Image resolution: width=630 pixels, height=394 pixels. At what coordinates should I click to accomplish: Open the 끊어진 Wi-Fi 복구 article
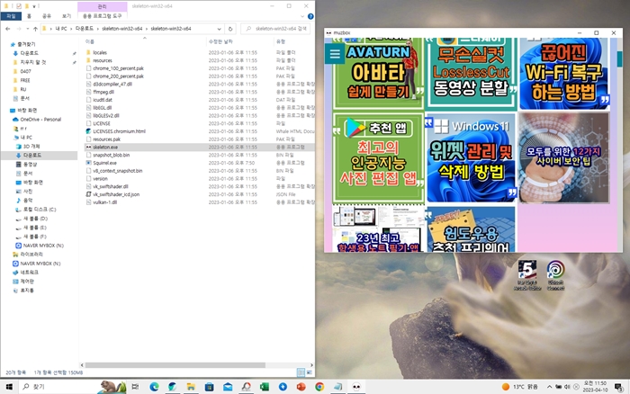pos(564,74)
